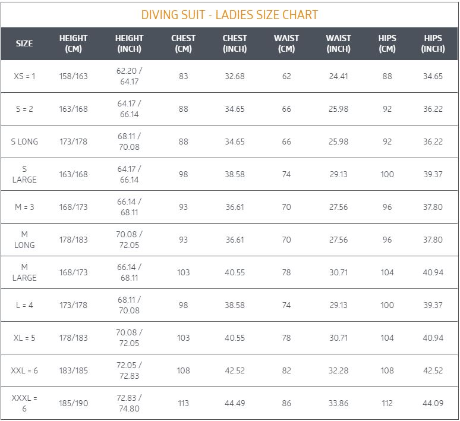This screenshot has width=460, height=421.
Task: Click the HEIGHT (CM) column header
Action: 73,43
